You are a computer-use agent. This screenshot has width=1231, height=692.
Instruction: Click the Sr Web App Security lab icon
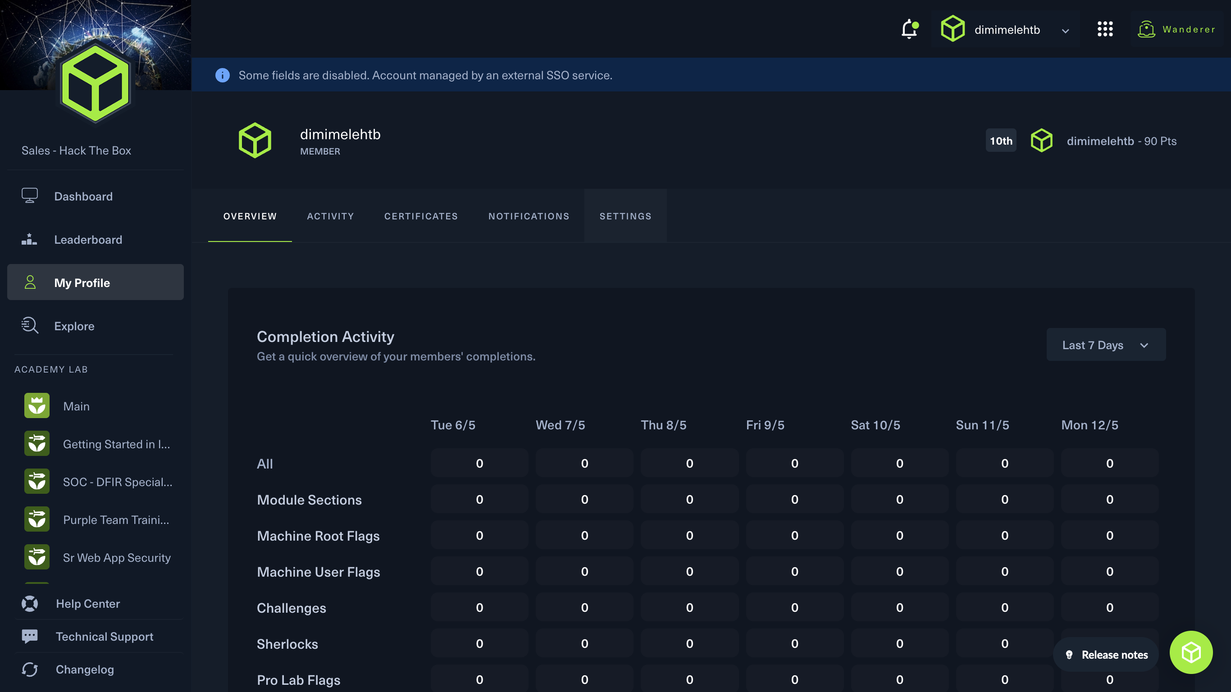click(37, 557)
